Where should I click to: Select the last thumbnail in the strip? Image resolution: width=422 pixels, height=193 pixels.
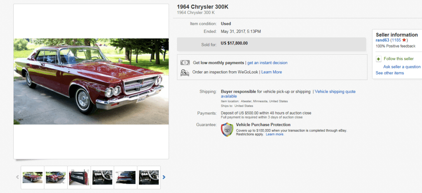(x=148, y=177)
